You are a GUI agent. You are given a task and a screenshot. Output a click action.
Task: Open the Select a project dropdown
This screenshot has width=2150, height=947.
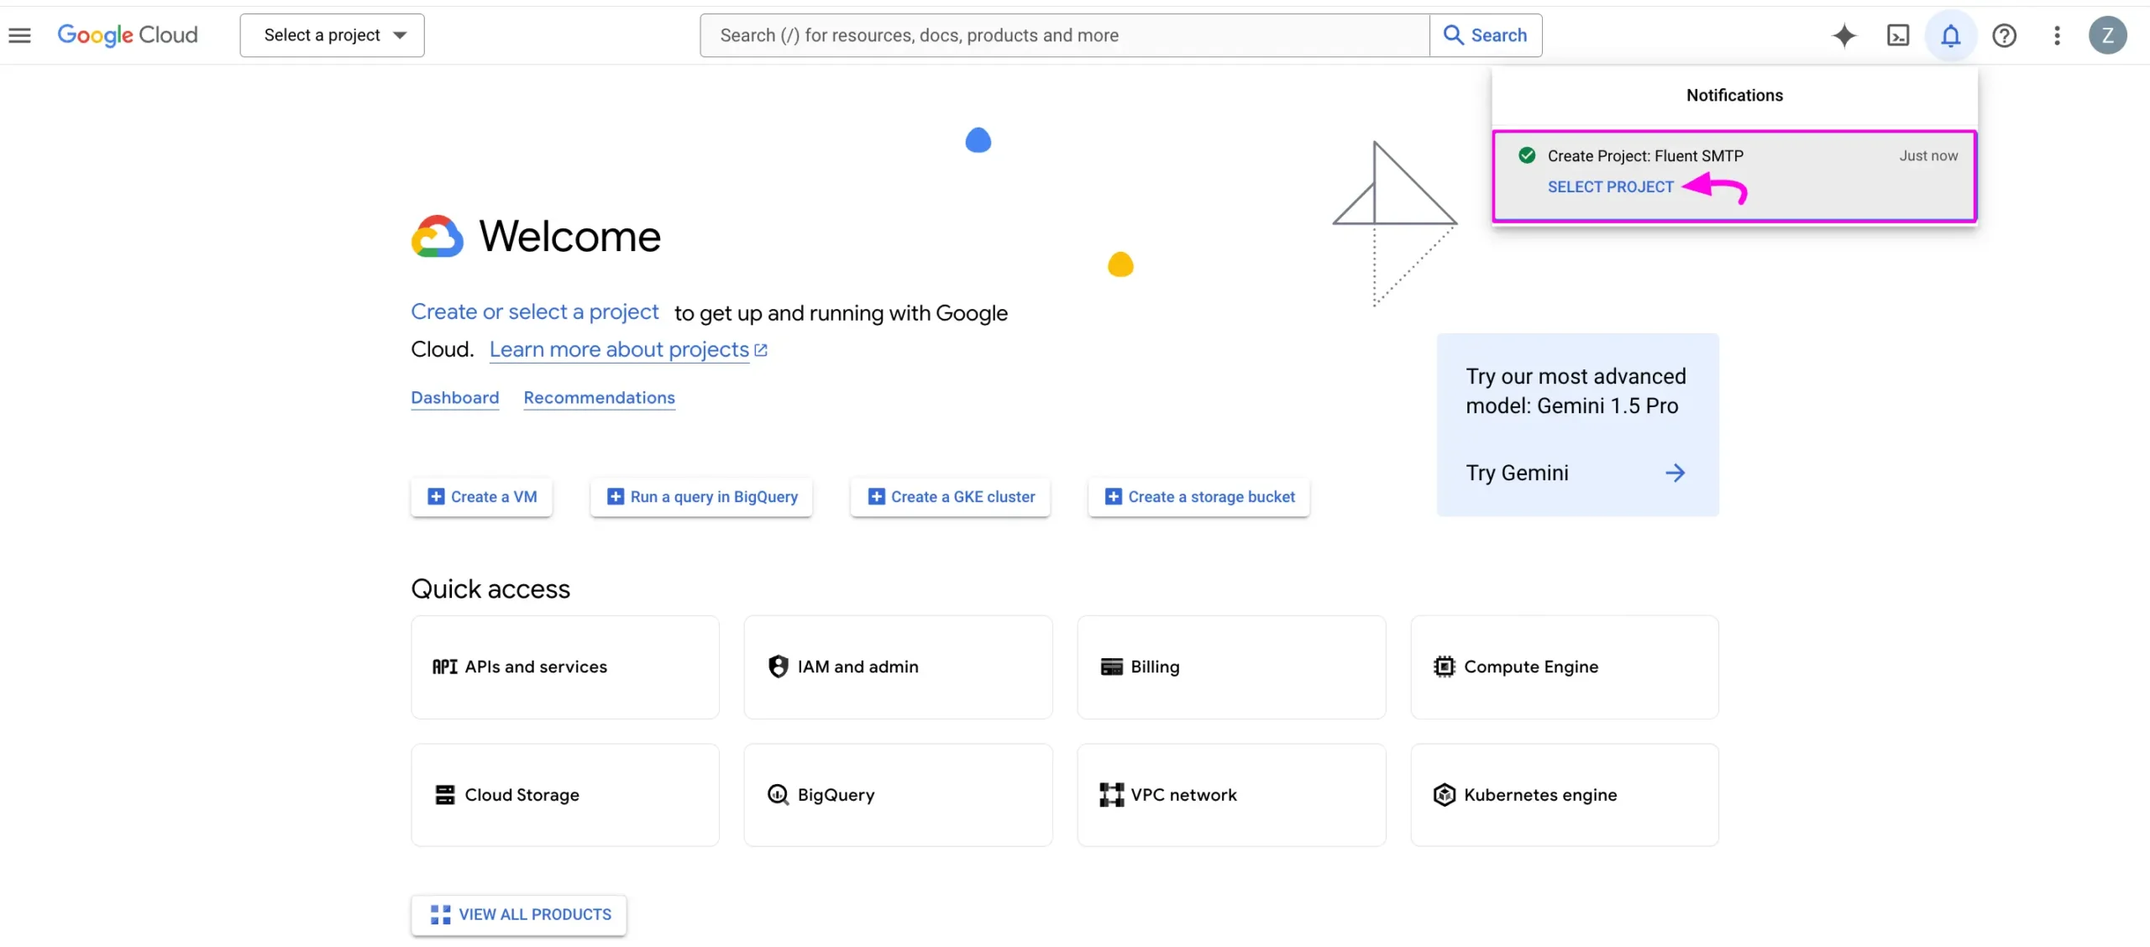(332, 34)
